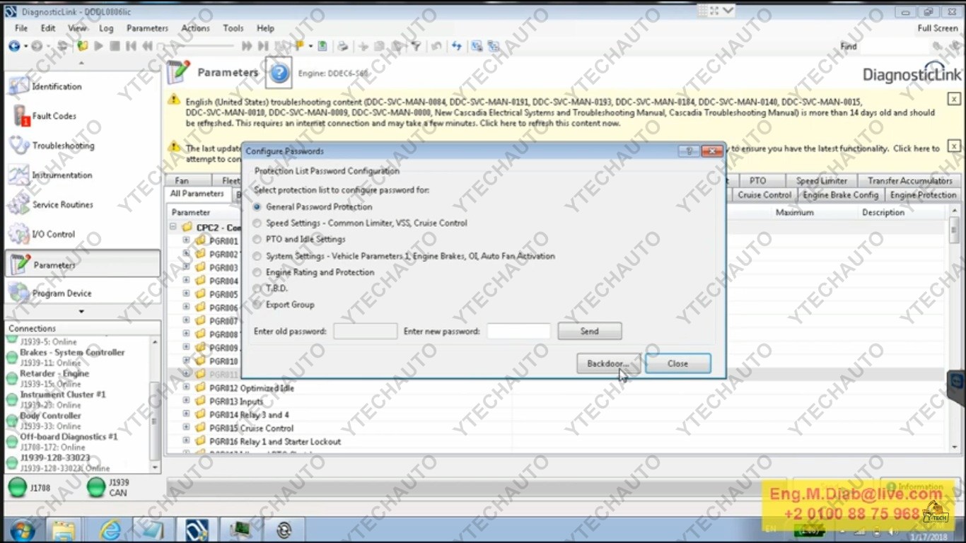Open Service Routines
Image resolution: width=966 pixels, height=543 pixels.
point(82,205)
